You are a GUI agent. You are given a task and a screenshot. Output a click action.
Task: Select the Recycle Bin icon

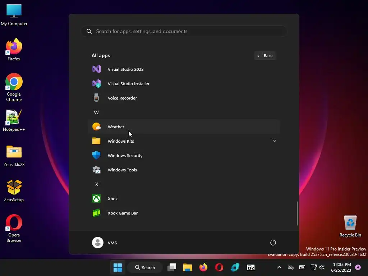tap(350, 226)
